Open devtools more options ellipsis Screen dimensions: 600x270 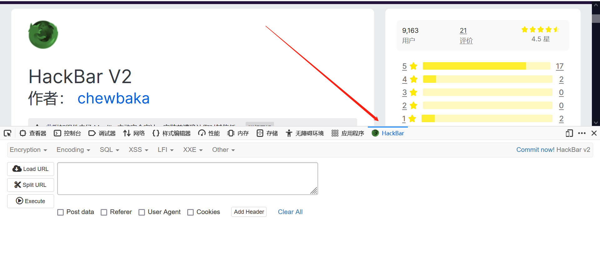(582, 133)
